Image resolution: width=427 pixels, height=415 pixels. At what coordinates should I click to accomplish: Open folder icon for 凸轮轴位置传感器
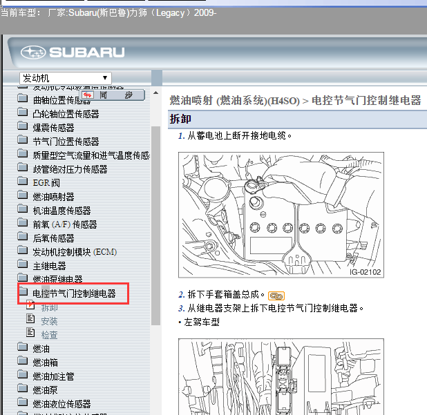pyautogui.click(x=23, y=112)
